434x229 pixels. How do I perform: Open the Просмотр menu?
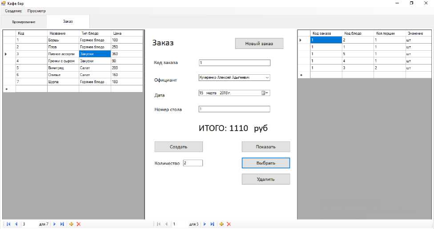tap(36, 11)
